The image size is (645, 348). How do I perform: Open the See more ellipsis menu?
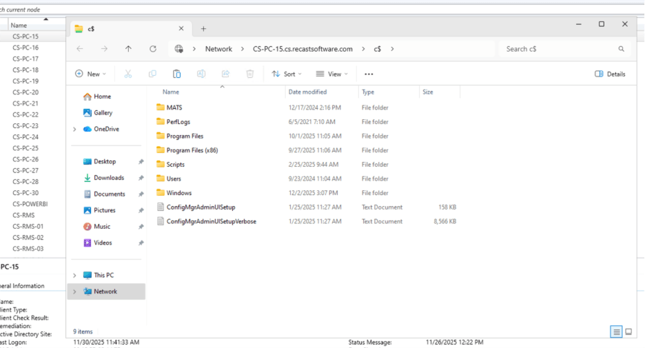(369, 74)
